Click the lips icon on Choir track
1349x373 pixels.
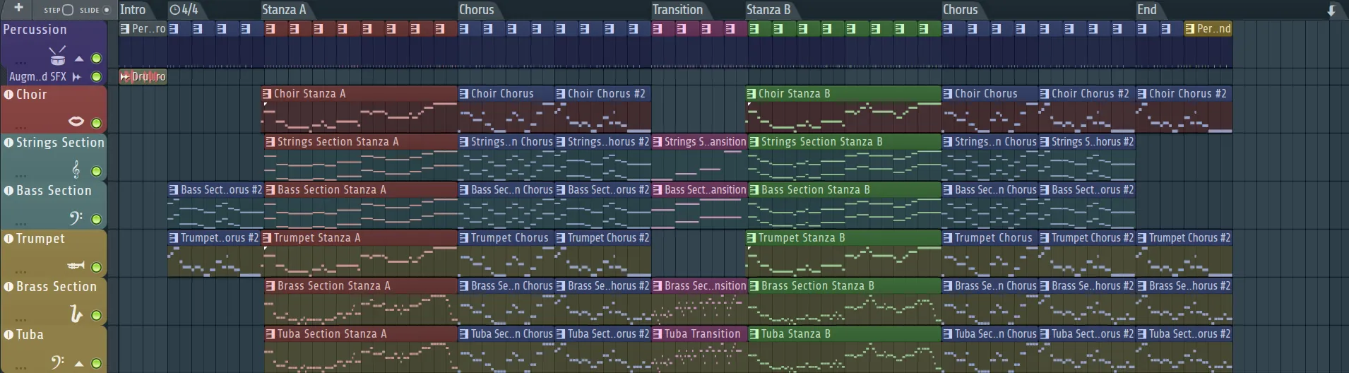coord(76,122)
